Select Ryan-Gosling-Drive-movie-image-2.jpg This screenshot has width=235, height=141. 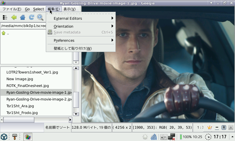(36, 99)
